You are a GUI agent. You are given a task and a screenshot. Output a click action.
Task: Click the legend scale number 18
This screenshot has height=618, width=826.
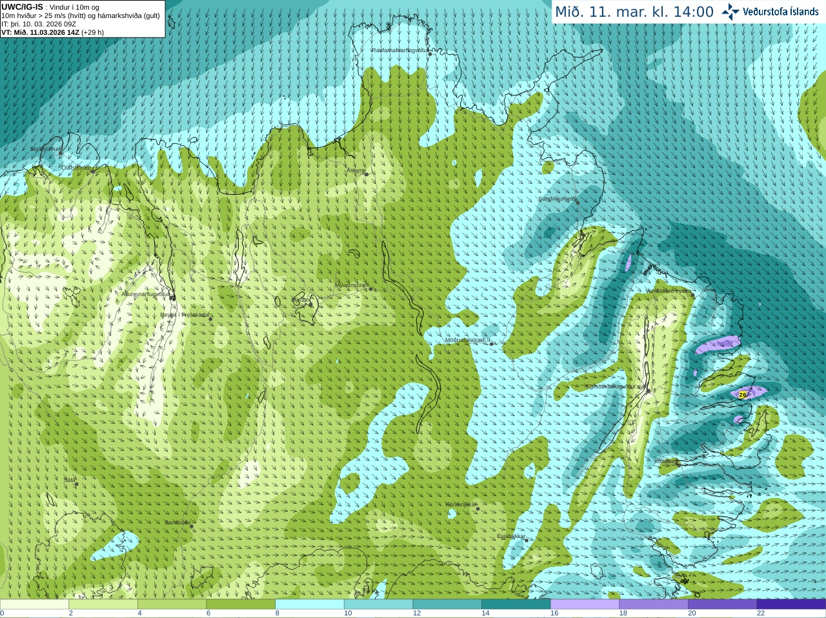click(623, 613)
